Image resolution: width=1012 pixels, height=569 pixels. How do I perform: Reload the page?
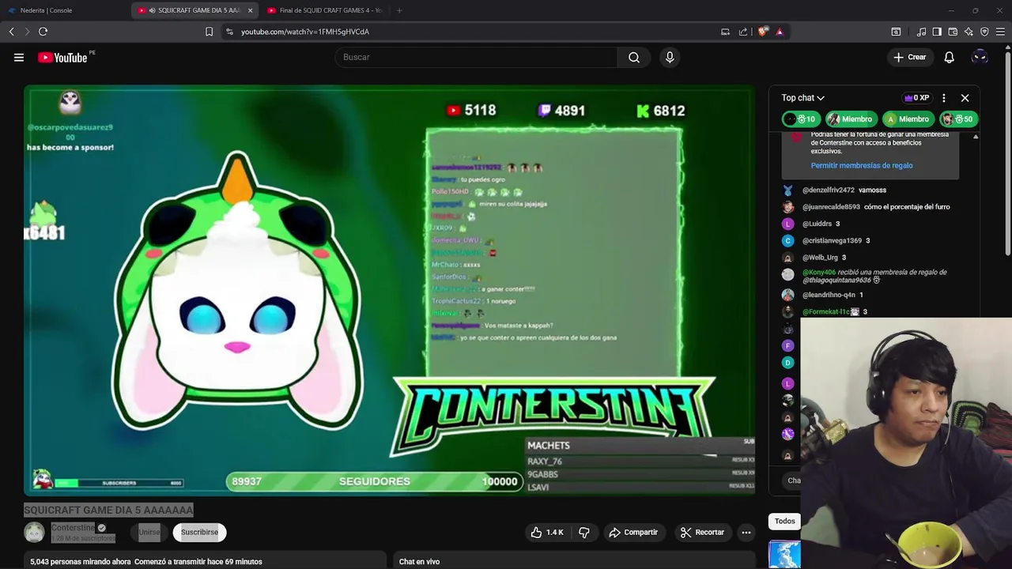43,32
